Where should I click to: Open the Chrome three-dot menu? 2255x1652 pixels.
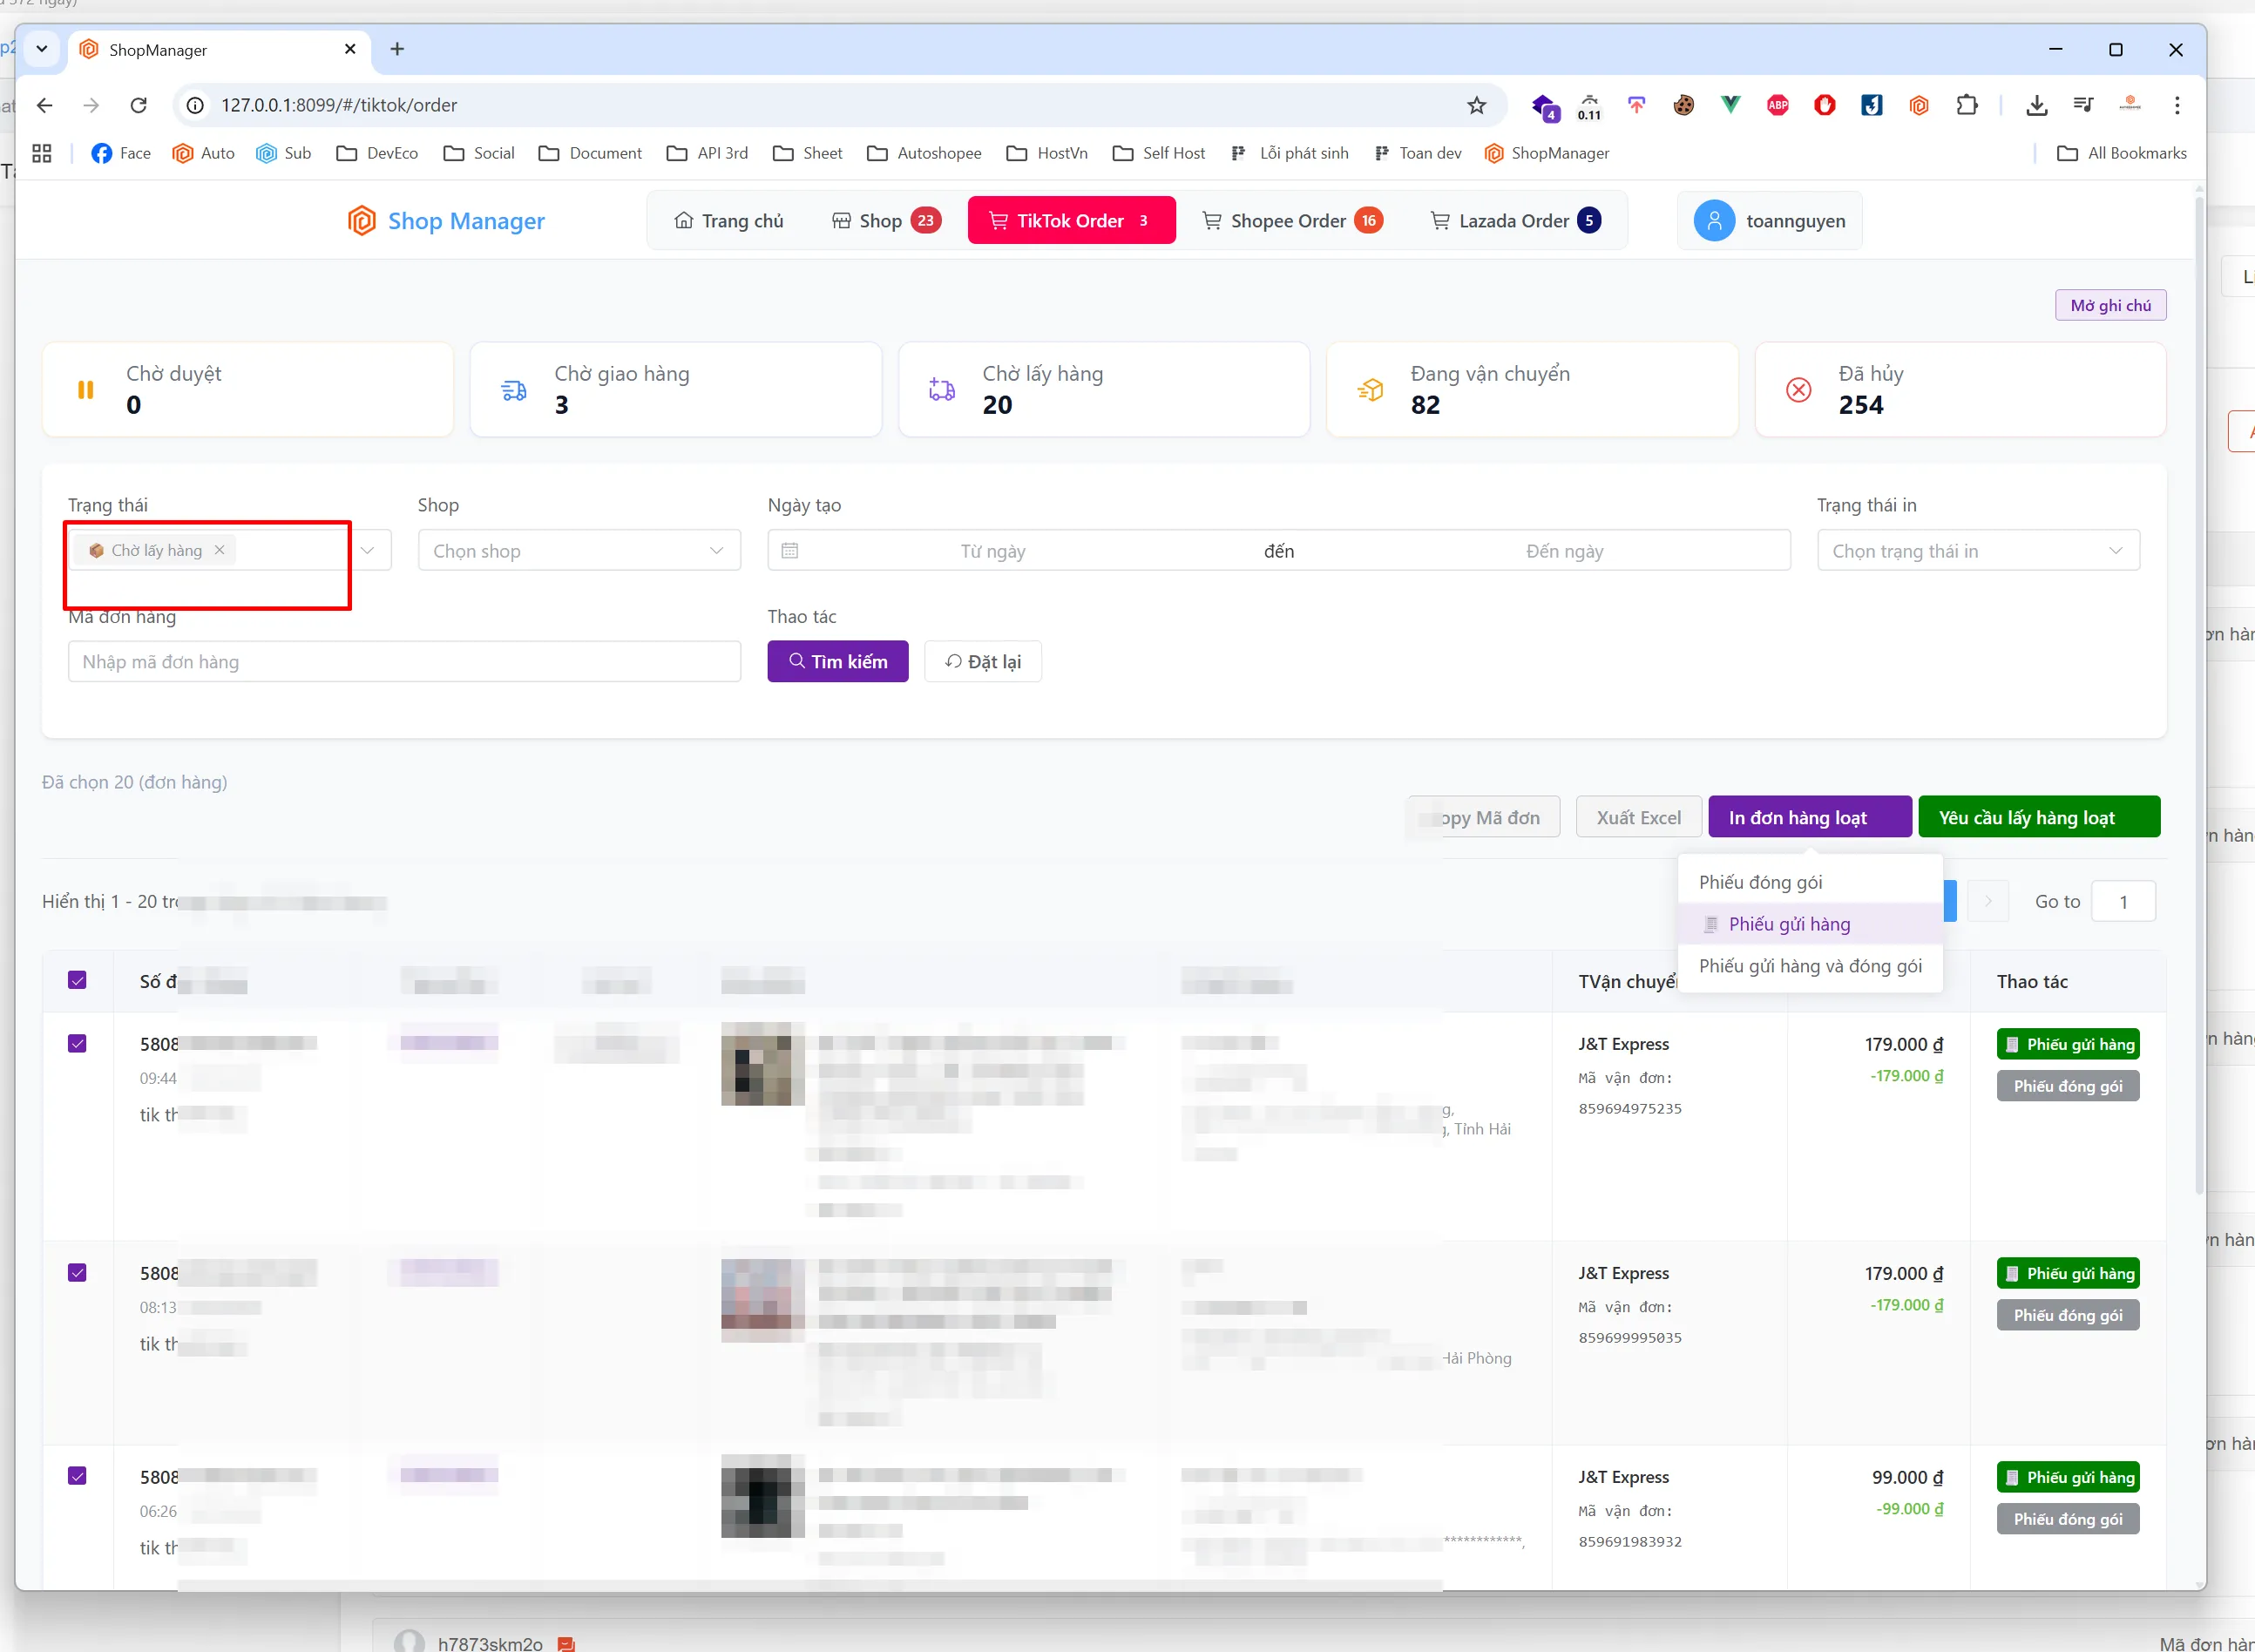click(x=2177, y=105)
